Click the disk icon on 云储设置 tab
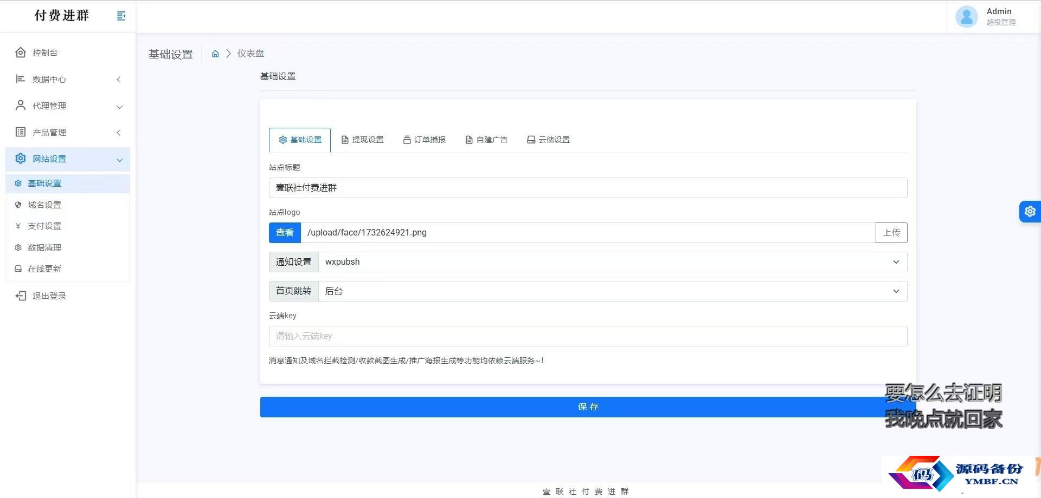 click(x=531, y=140)
